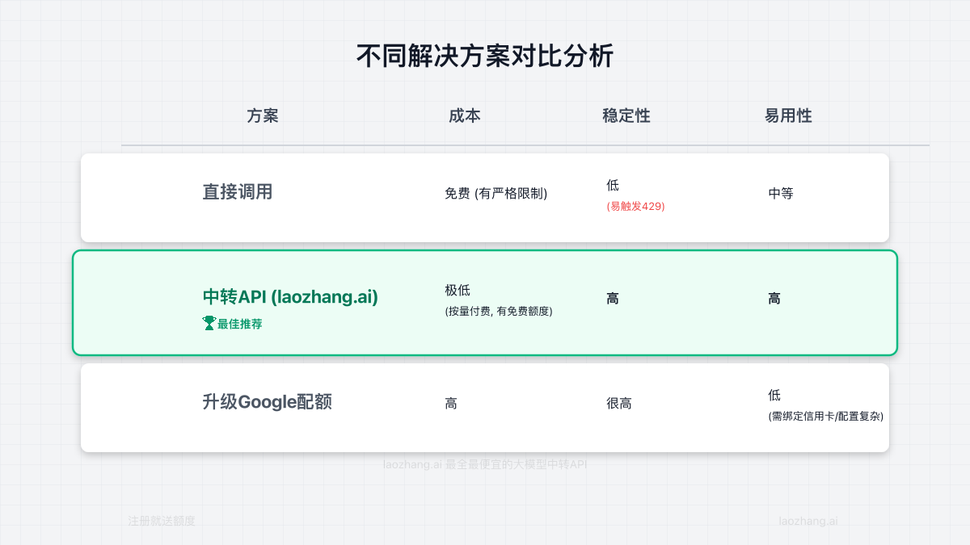Click the 需绑定信用卡/配置复杂 note

coord(825,417)
